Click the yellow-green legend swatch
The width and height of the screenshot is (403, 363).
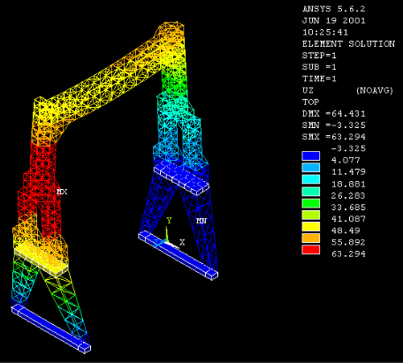click(x=311, y=215)
